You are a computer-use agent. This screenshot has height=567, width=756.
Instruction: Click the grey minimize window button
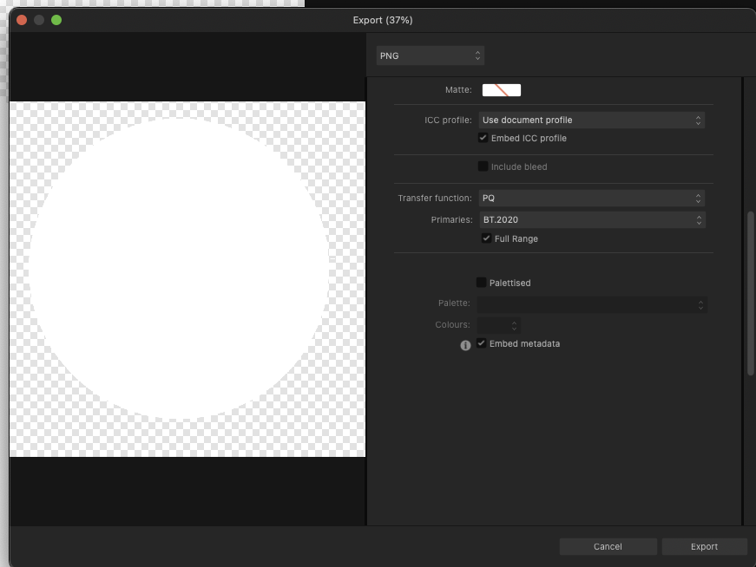(39, 20)
